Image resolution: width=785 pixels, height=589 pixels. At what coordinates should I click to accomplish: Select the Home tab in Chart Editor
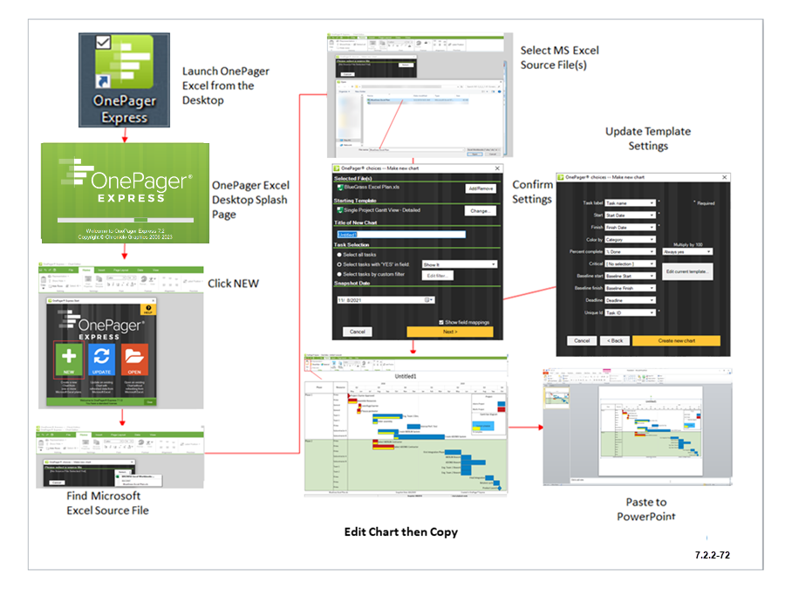pyautogui.click(x=85, y=270)
